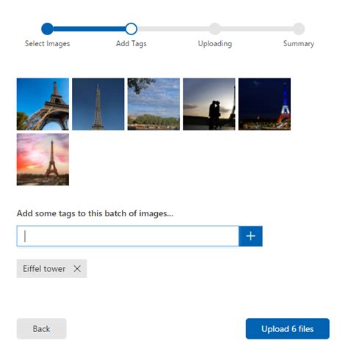This screenshot has height=357, width=348.
Task: Click the Uploading step circle
Action: [215, 29]
